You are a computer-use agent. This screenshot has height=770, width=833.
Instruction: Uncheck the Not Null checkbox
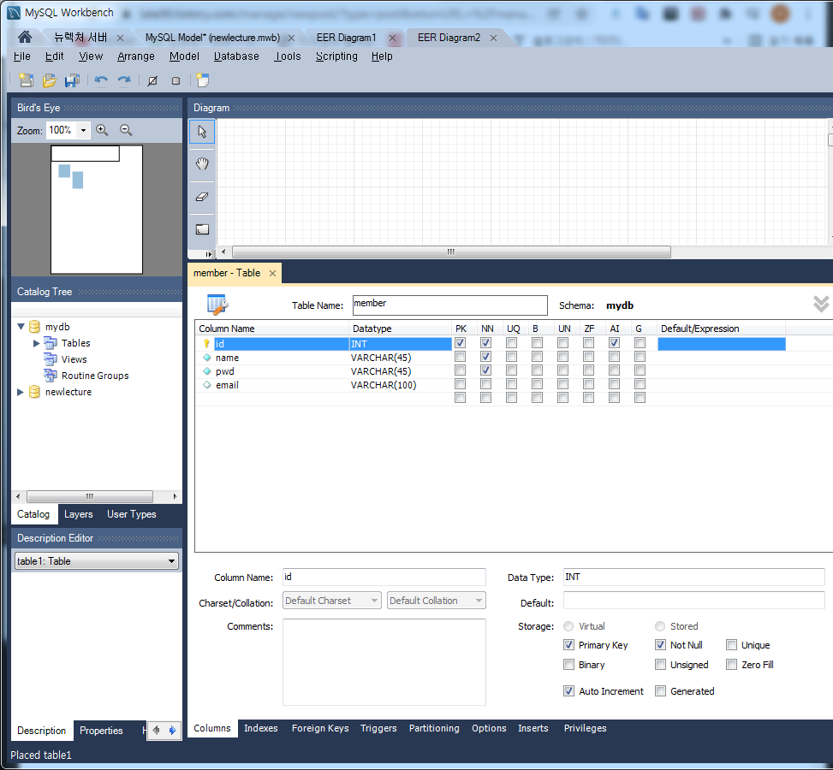[x=660, y=645]
